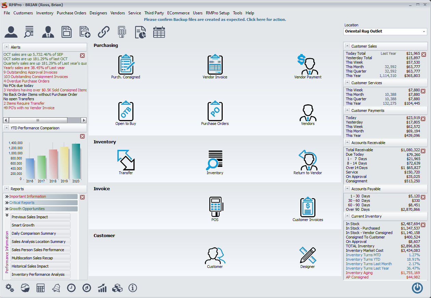Open the RMPro Setup menu
Viewport: 431px width, 298px height.
218,13
